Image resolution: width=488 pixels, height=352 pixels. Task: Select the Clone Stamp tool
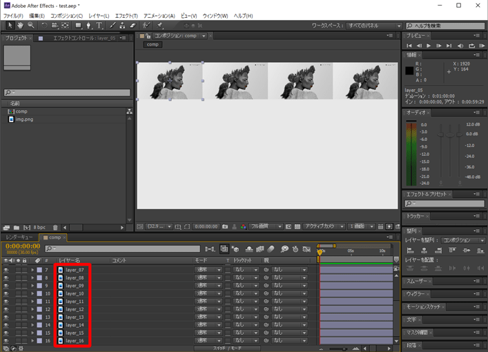pyautogui.click(x=122, y=26)
